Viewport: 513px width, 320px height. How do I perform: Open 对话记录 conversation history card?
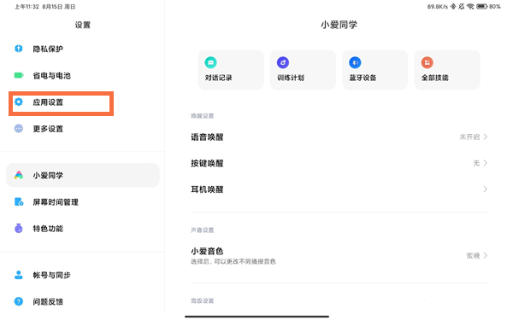(x=231, y=70)
